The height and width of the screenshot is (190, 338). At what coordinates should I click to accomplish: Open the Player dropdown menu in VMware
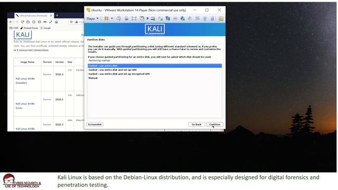(x=92, y=19)
